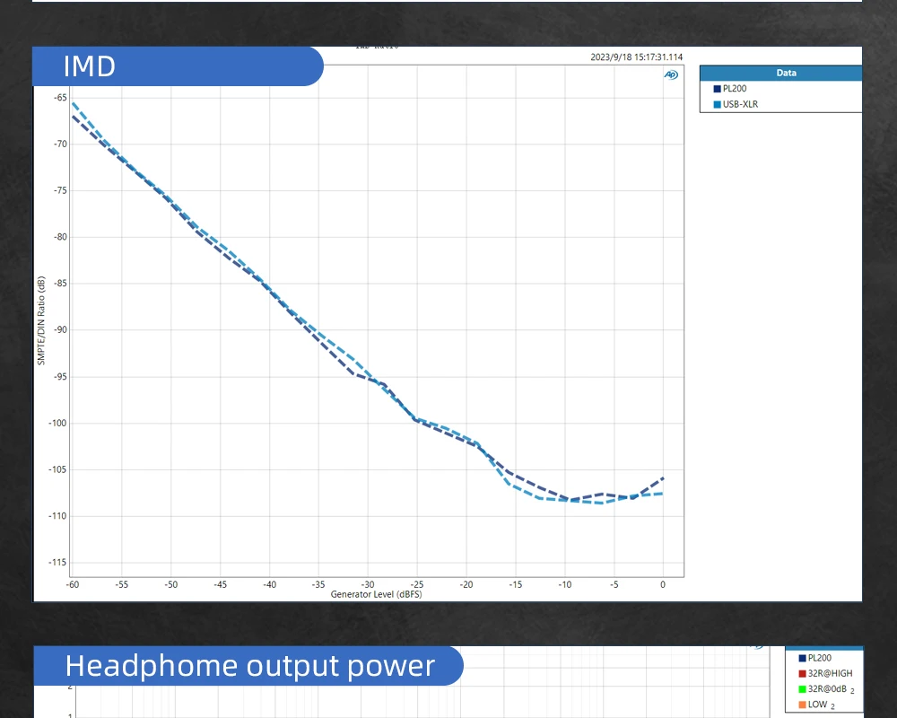Image resolution: width=897 pixels, height=718 pixels.
Task: Click the 2023/9/18 timestamp text
Action: (x=637, y=57)
